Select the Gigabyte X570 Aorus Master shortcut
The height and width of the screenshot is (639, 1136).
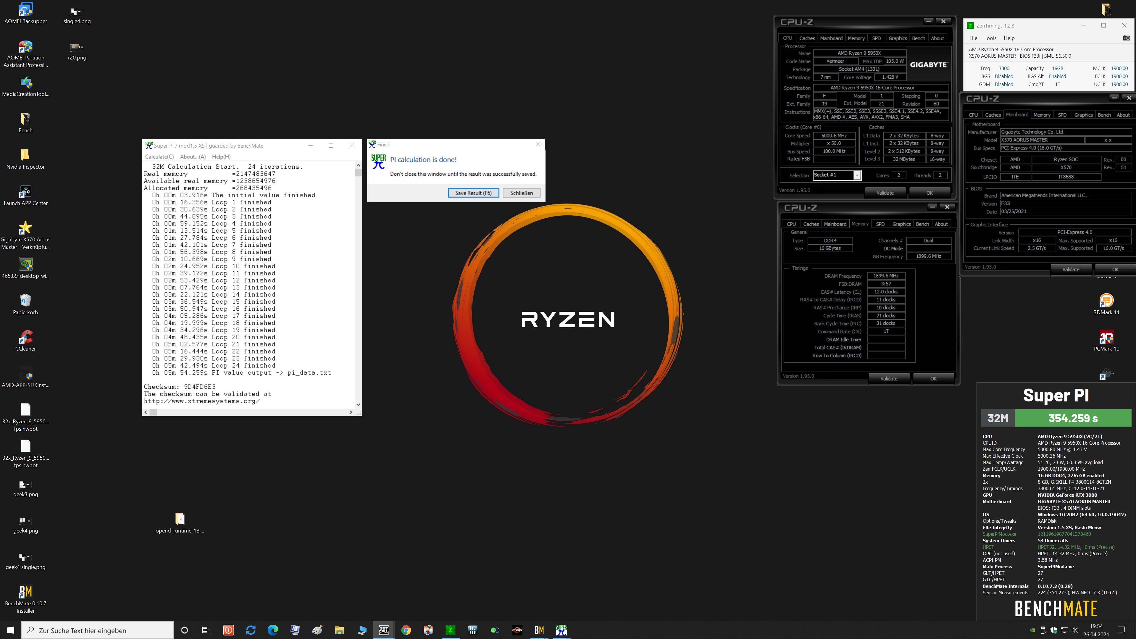[x=25, y=235]
